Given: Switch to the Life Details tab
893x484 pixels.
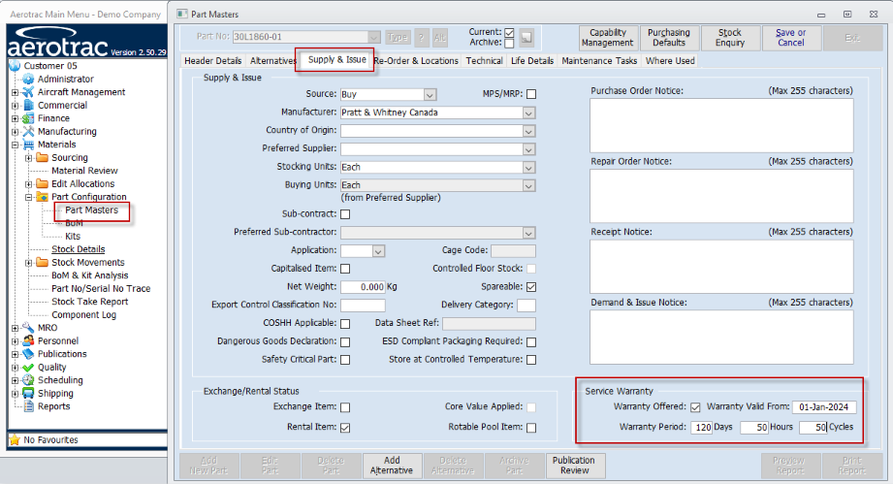Looking at the screenshot, I should point(532,60).
